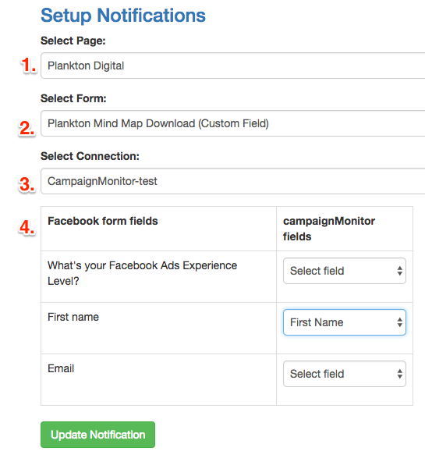Screen dimensions: 425x469
Task: Open the First Name field mapping dropdown
Action: click(x=345, y=322)
